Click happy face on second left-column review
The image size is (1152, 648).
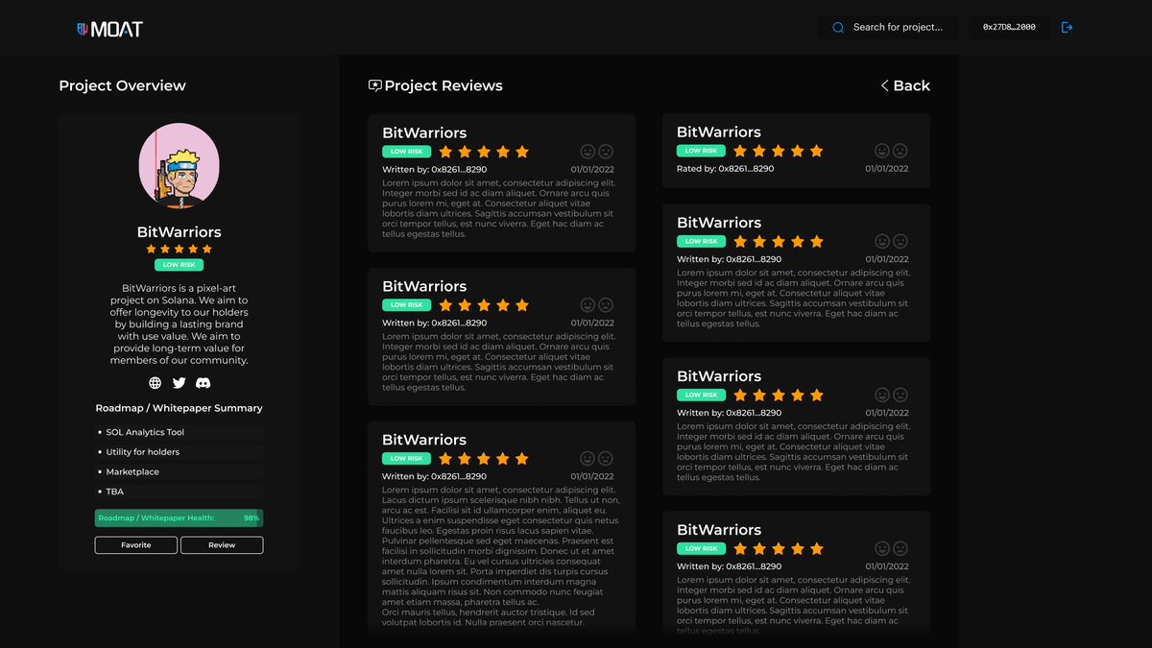588,305
